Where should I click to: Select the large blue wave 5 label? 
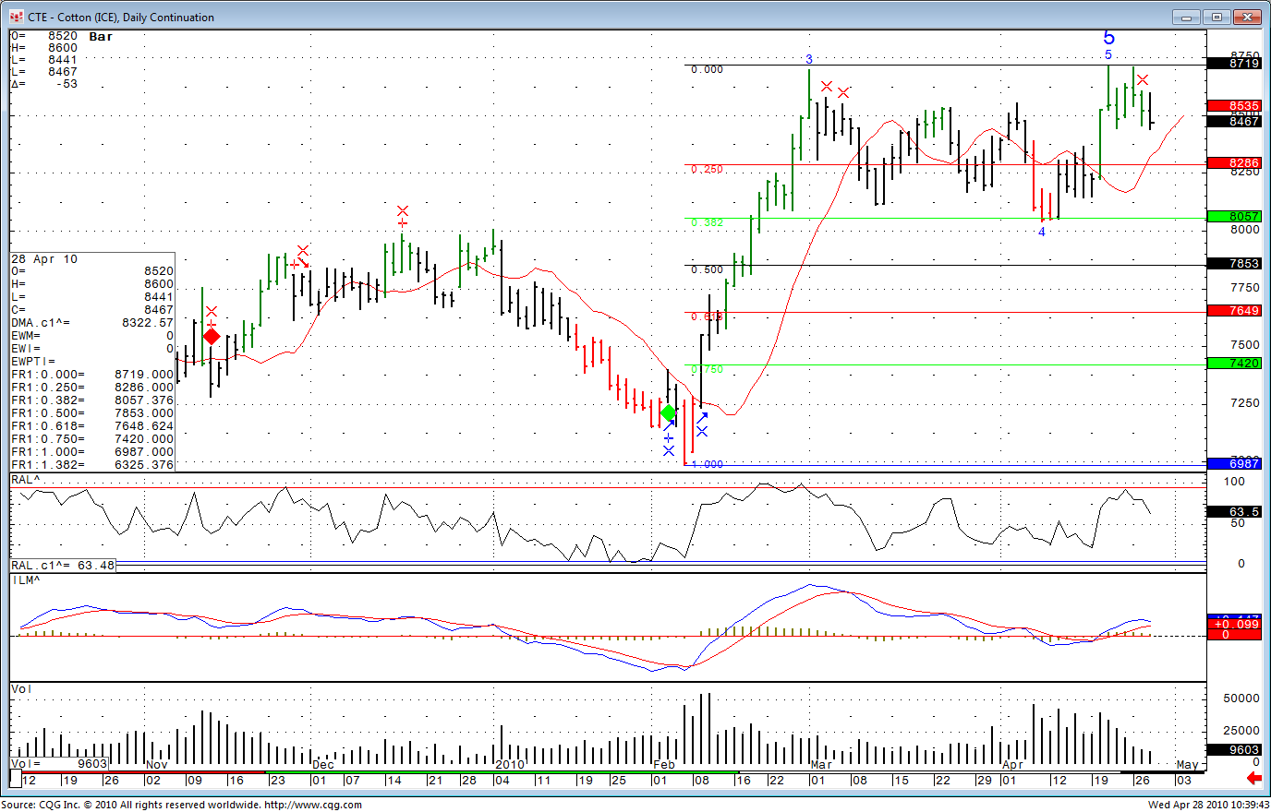pyautogui.click(x=1108, y=38)
